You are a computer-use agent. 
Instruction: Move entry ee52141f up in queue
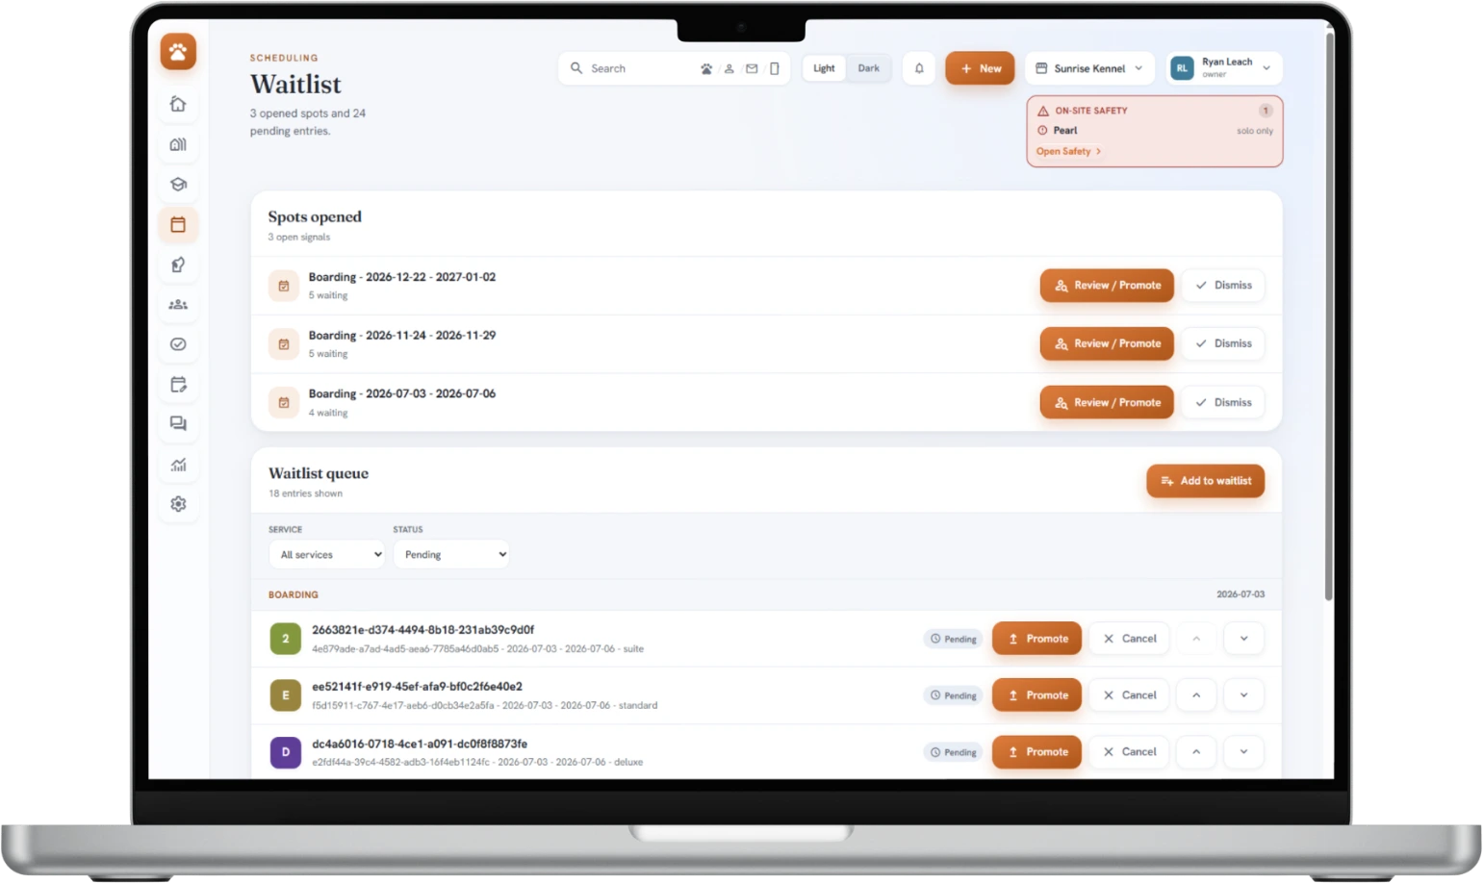pyautogui.click(x=1196, y=695)
